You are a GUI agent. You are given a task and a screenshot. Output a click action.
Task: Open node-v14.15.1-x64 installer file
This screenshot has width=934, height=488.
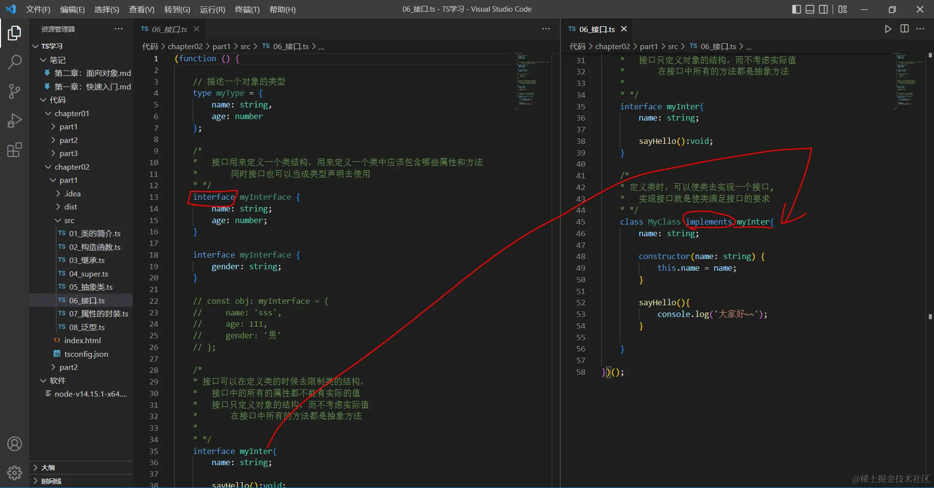point(81,394)
